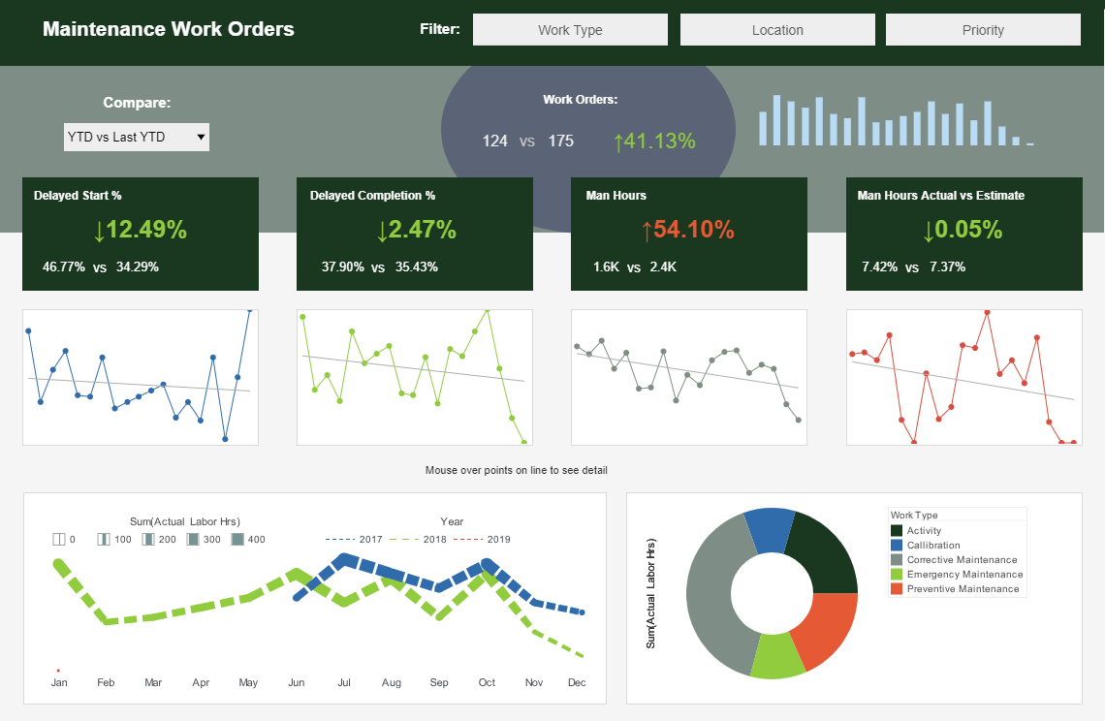Click the Dec axis label
This screenshot has height=721, width=1105.
(577, 682)
